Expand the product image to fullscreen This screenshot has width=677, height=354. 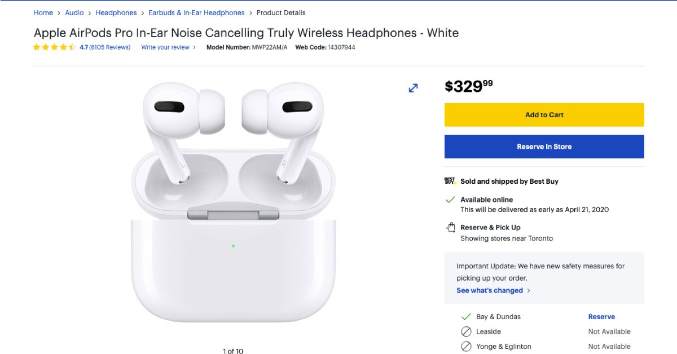(413, 88)
